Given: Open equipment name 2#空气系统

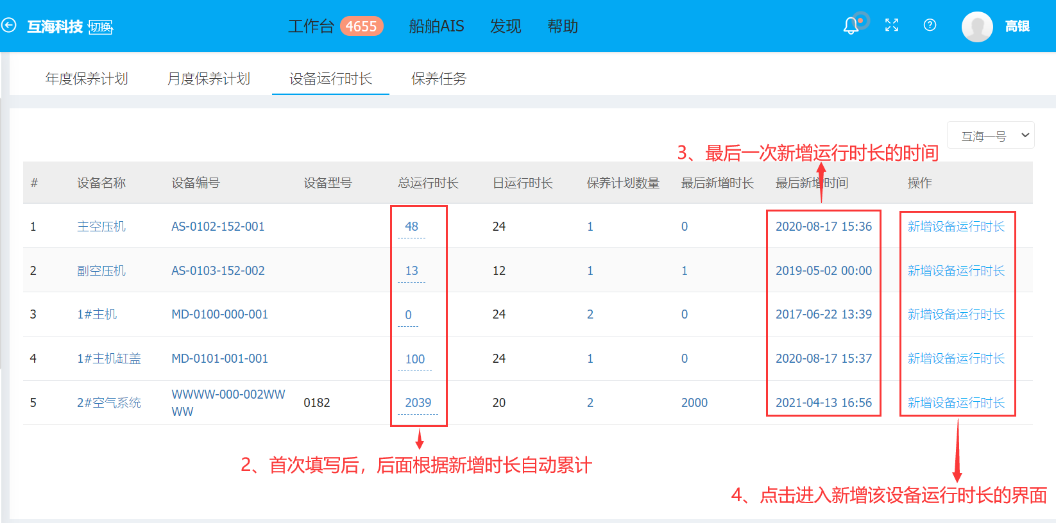Looking at the screenshot, I should [x=109, y=403].
